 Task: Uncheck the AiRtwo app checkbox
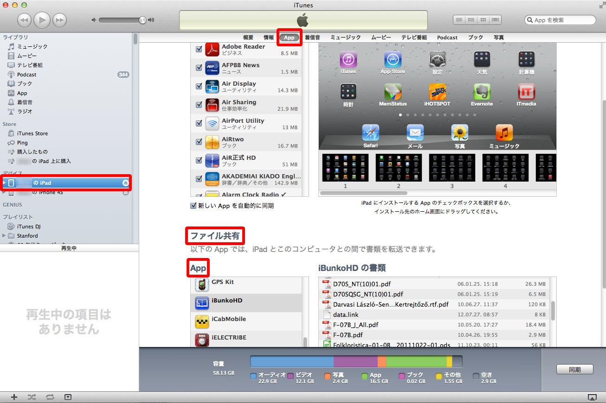(x=199, y=142)
